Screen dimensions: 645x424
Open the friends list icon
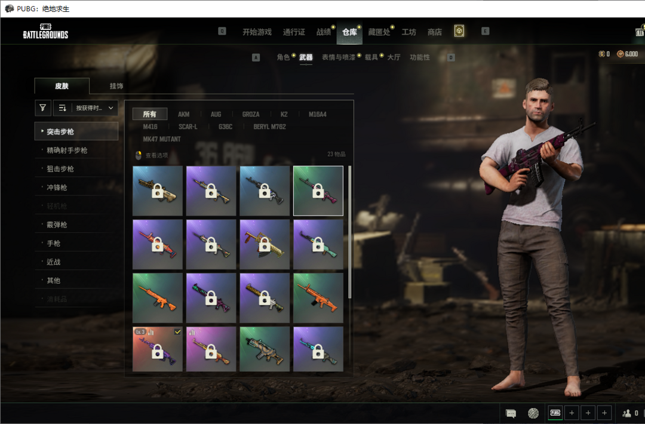click(626, 413)
